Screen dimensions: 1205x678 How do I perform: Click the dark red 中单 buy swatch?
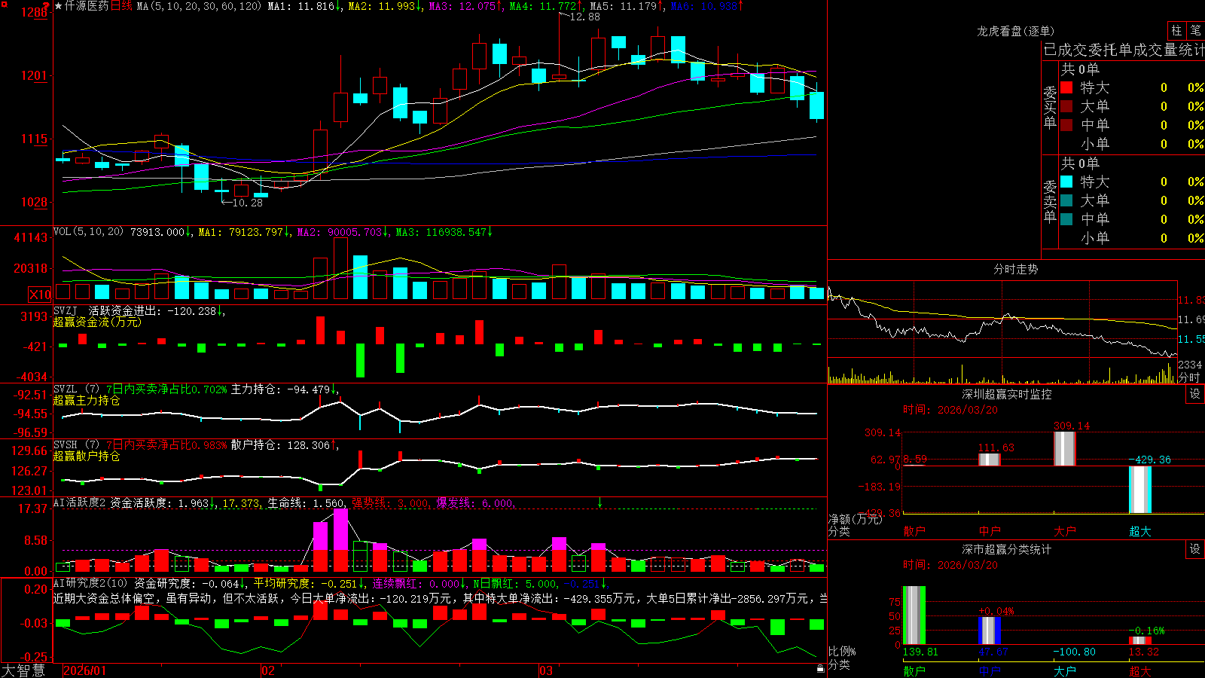click(1066, 125)
